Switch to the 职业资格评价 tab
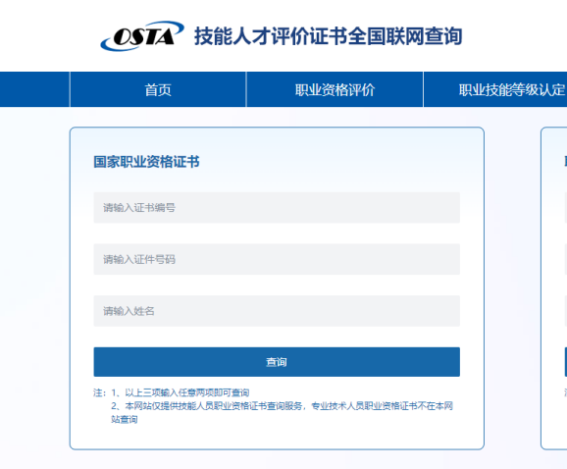The height and width of the screenshot is (469, 567). pyautogui.click(x=335, y=89)
